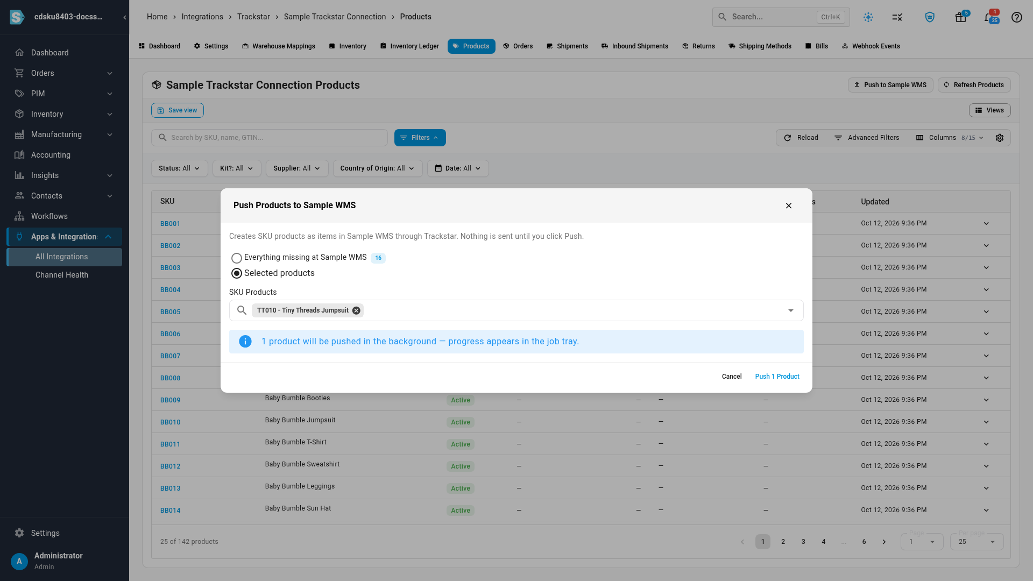Click the gift box icon in header

pyautogui.click(x=960, y=17)
